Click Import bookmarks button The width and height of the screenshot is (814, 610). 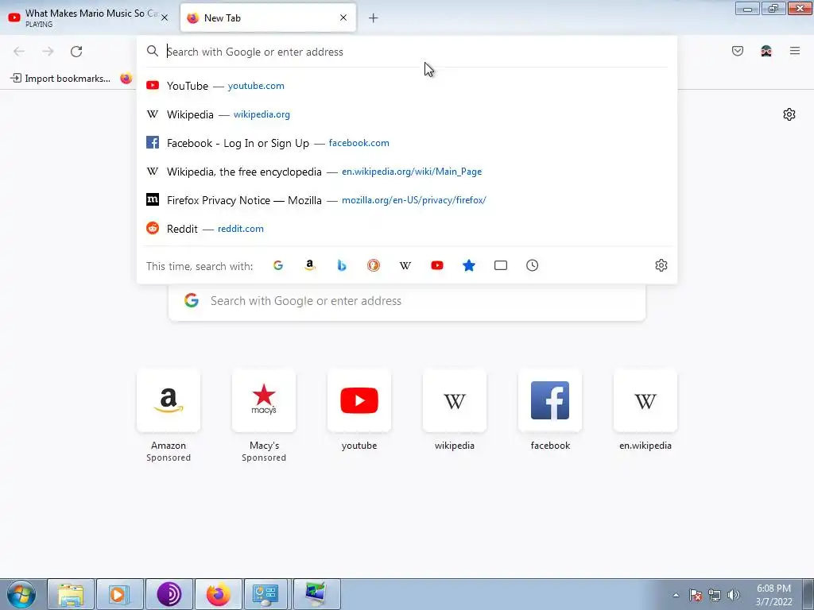[60, 79]
